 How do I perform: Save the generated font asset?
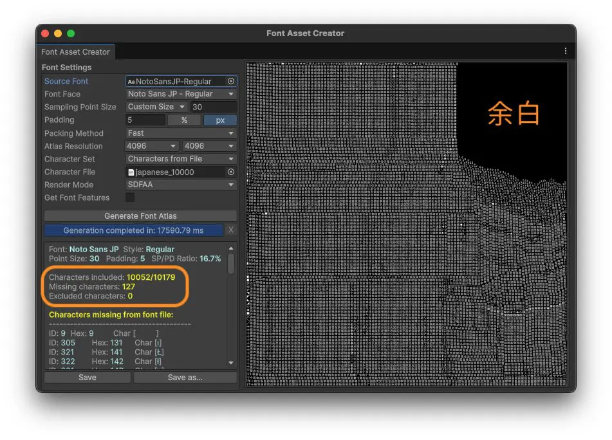pos(87,377)
